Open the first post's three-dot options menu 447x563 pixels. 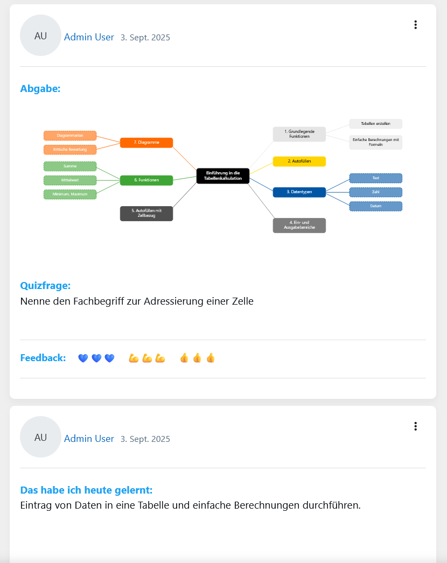[x=415, y=25]
